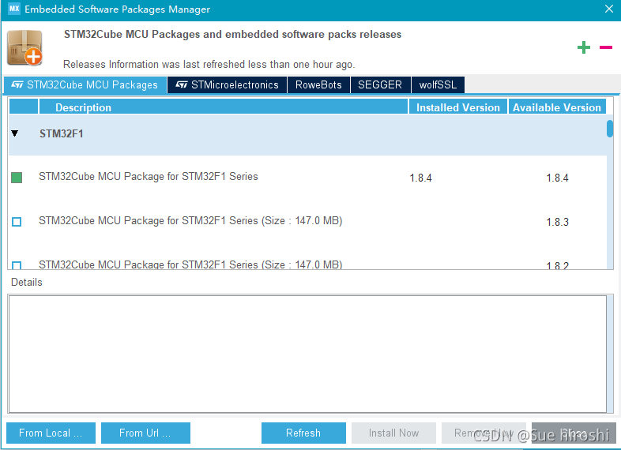Toggle the installed 1.8.4 package checkbox
621x450 pixels.
(17, 178)
